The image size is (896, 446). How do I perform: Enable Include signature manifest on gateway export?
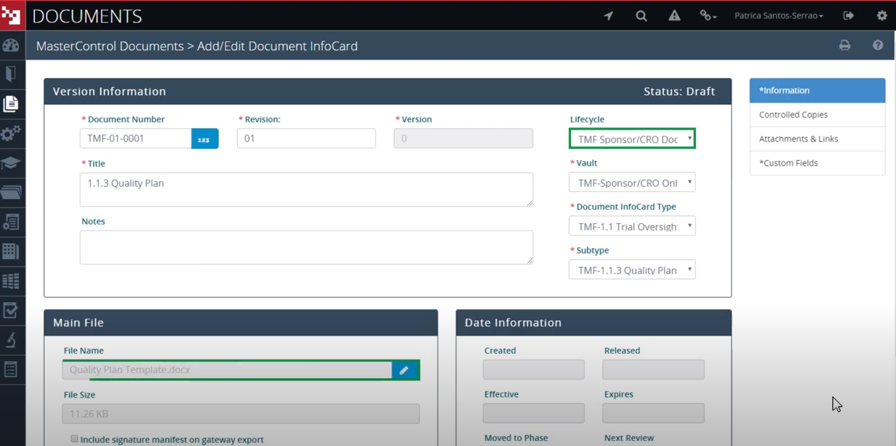tap(74, 438)
